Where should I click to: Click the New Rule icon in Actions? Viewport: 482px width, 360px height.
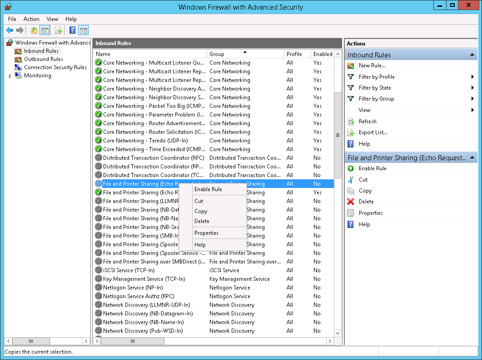point(351,66)
